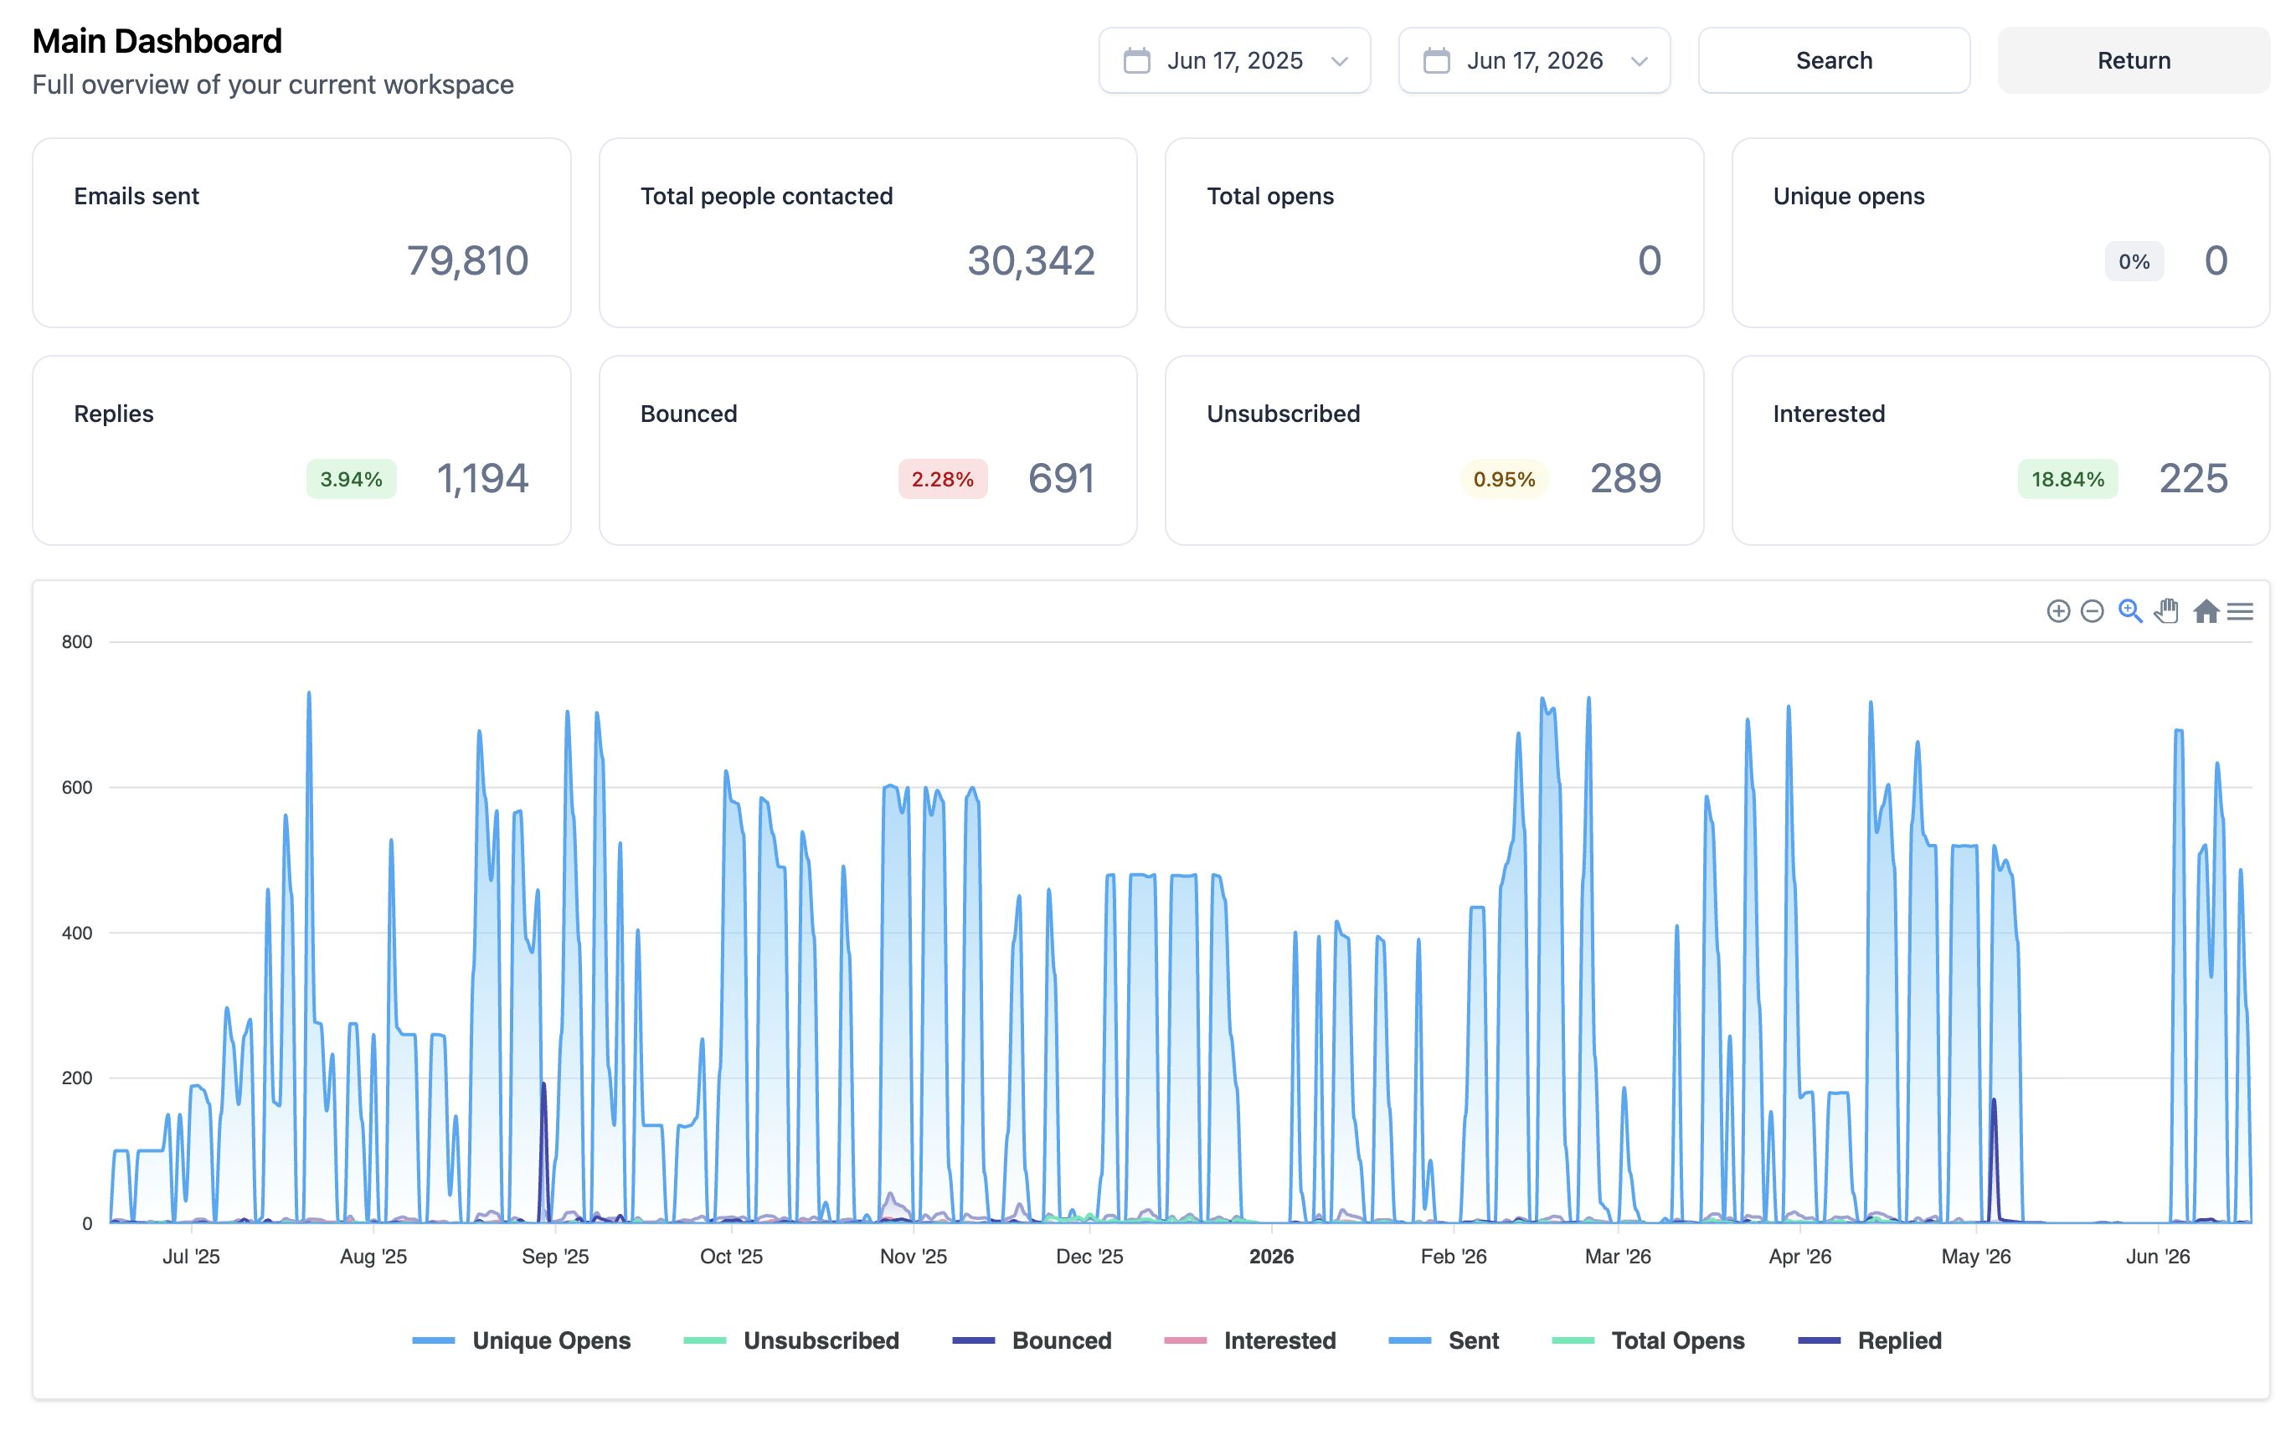2296x1430 pixels.
Task: Click the Apr '26 x-axis label
Action: point(1799,1256)
